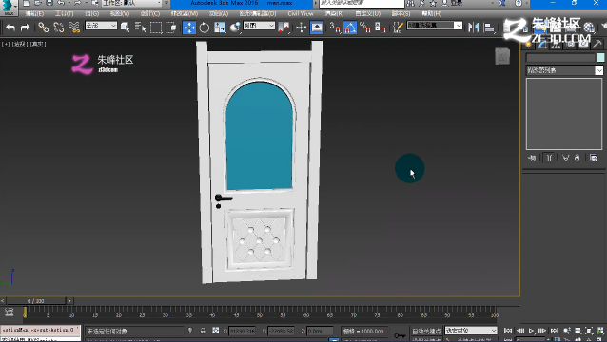Click the object color swatch
This screenshot has height=342, width=607.
click(600, 58)
